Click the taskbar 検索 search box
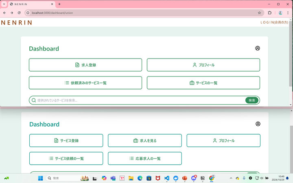This screenshot has height=183, width=293. coord(68,178)
